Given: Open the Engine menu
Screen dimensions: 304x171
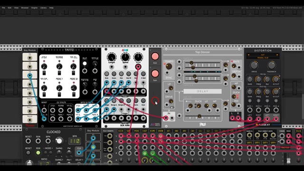Looking at the screenshot, I should pyautogui.click(x=34, y=8).
